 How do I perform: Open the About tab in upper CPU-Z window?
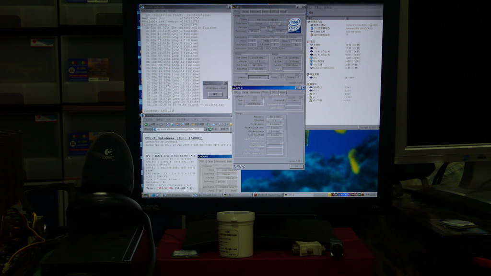click(282, 11)
